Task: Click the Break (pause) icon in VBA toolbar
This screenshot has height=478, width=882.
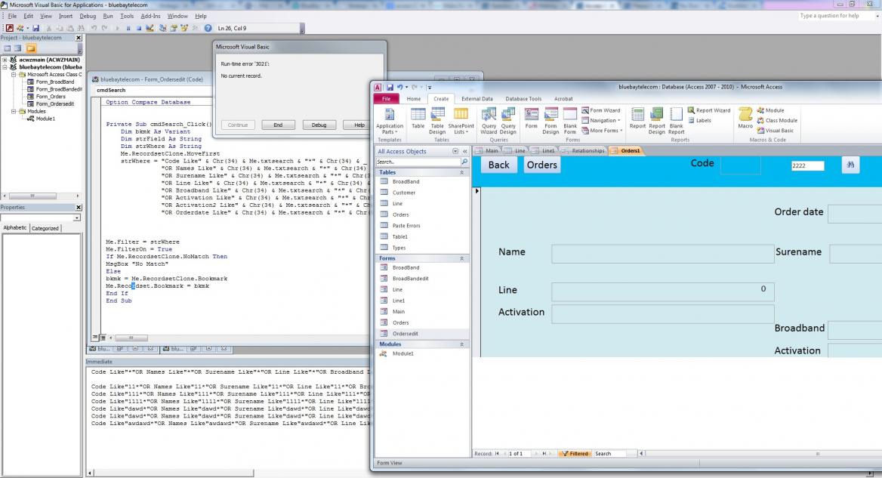Action: pos(128,28)
